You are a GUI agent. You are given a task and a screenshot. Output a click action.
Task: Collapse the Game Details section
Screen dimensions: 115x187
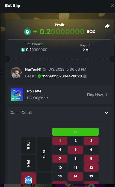(106, 113)
